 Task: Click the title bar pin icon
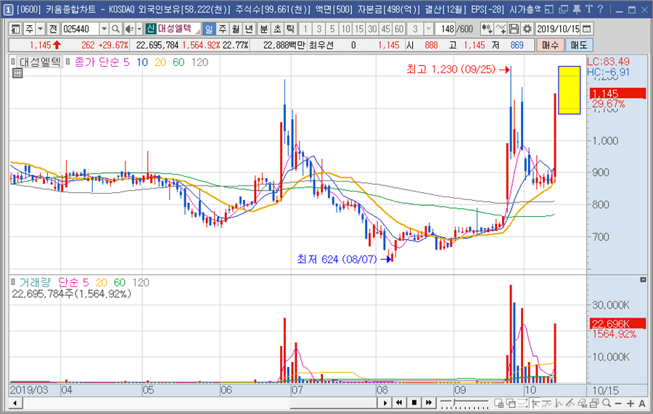pos(576,9)
